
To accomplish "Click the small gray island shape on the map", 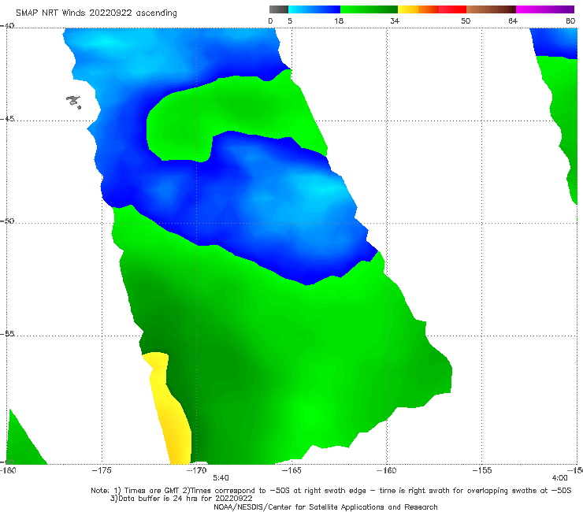I will click(x=74, y=102).
